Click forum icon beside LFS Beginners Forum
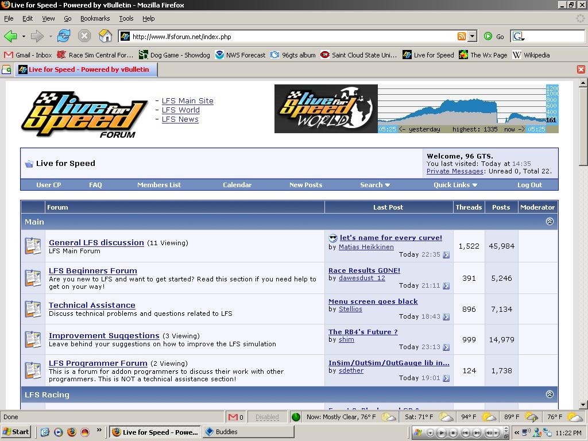Screen dimensions: 588x441 tap(33, 278)
